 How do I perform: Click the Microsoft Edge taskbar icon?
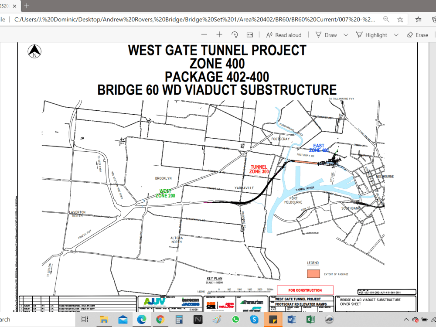pyautogui.click(x=142, y=320)
